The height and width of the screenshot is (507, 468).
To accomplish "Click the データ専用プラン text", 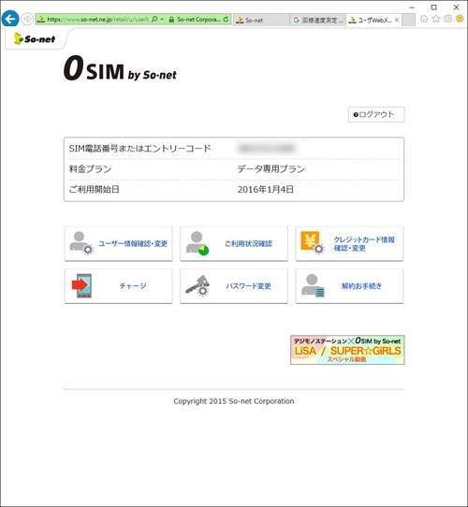I will click(x=271, y=168).
